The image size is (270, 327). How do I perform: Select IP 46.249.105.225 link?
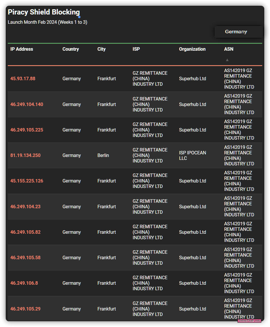point(27,130)
